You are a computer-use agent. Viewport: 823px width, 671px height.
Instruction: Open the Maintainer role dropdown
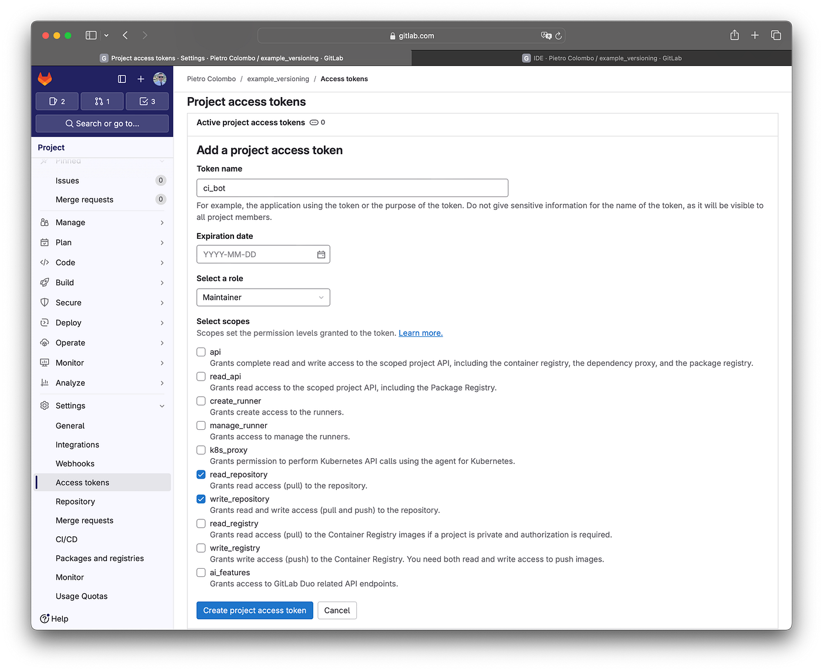click(263, 298)
